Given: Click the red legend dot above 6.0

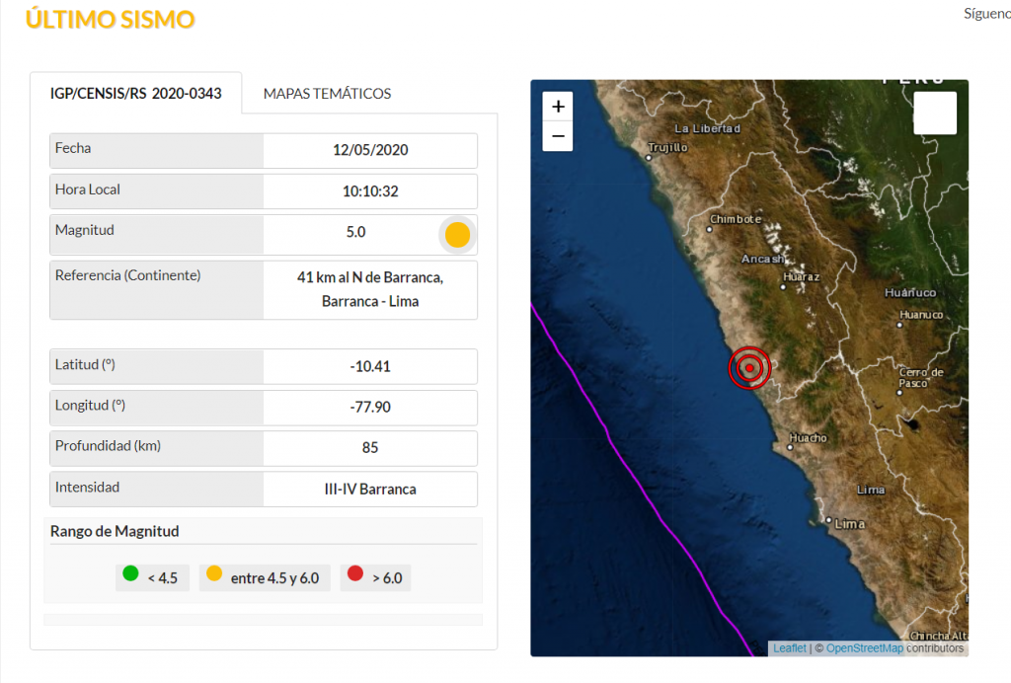Looking at the screenshot, I should point(355,572).
